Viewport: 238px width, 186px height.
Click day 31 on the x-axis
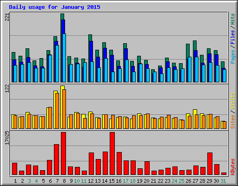click(223, 181)
